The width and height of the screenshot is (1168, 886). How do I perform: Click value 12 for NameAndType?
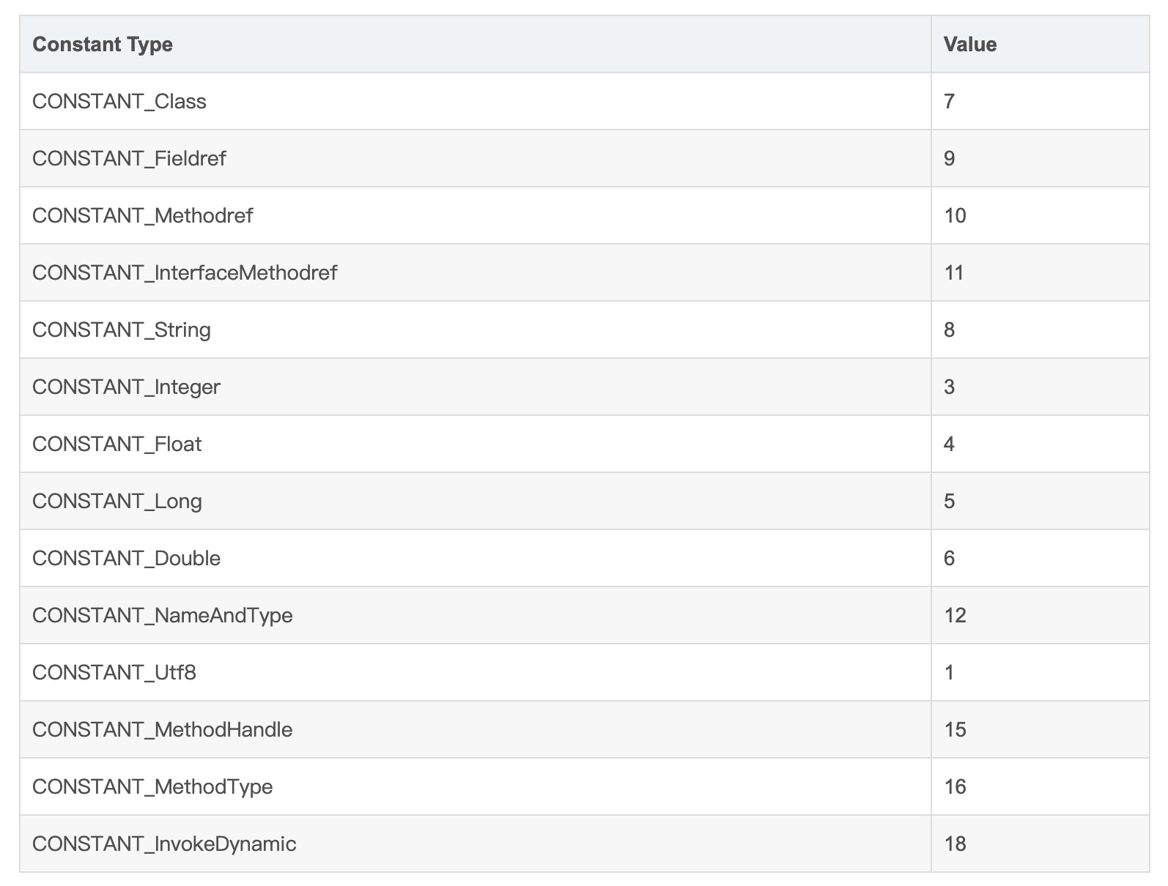point(956,615)
